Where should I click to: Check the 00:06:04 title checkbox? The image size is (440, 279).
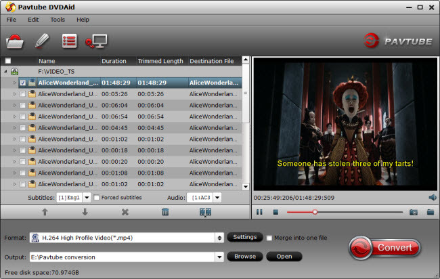(x=23, y=105)
